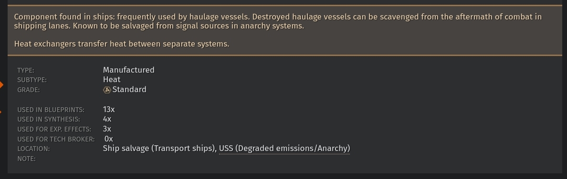
Task: Click the haulage vessels description paragraph
Action: click(x=278, y=21)
